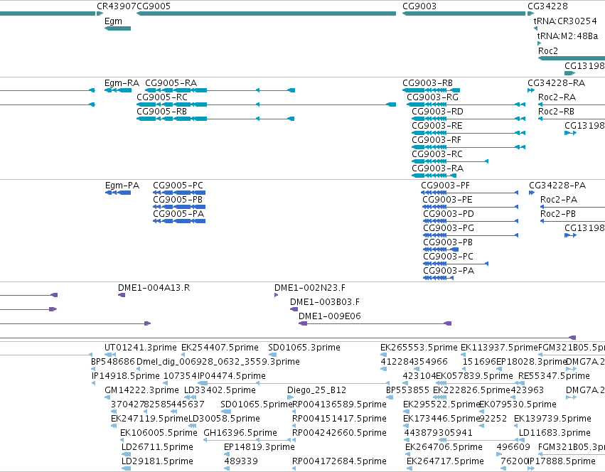Click the CG9005-PA protein label
The width and height of the screenshot is (605, 472).
click(178, 214)
